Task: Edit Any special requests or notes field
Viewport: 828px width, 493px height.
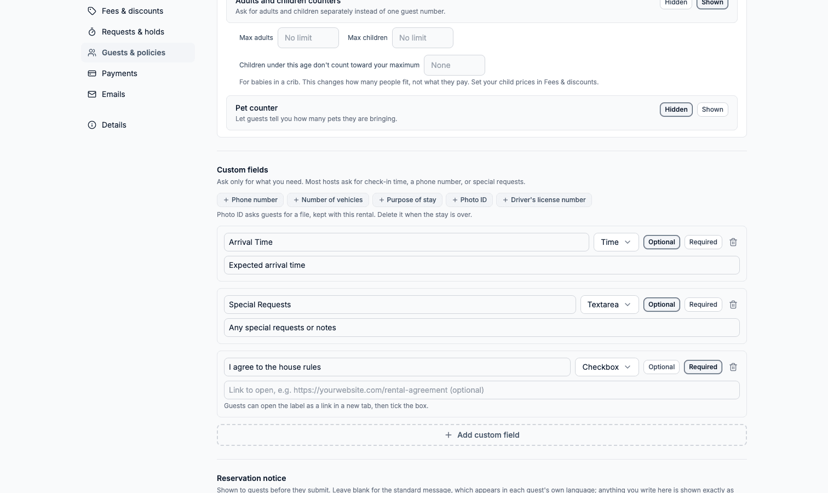Action: [482, 328]
